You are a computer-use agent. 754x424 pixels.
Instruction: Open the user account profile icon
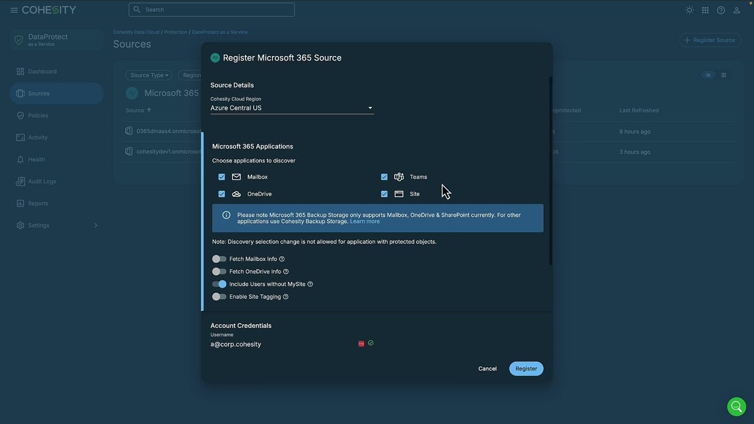click(736, 10)
